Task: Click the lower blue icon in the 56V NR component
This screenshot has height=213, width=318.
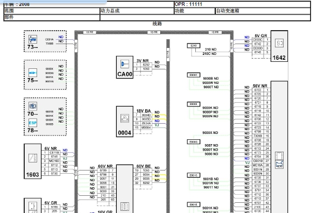Action: click(x=279, y=165)
